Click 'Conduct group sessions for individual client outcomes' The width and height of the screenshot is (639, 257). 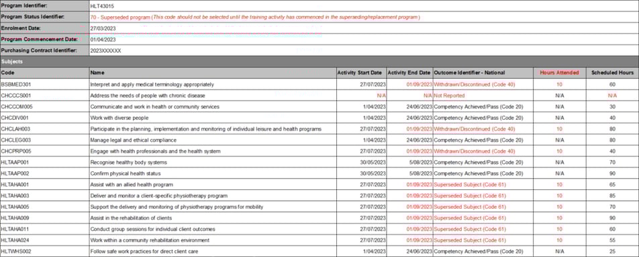[153, 229]
